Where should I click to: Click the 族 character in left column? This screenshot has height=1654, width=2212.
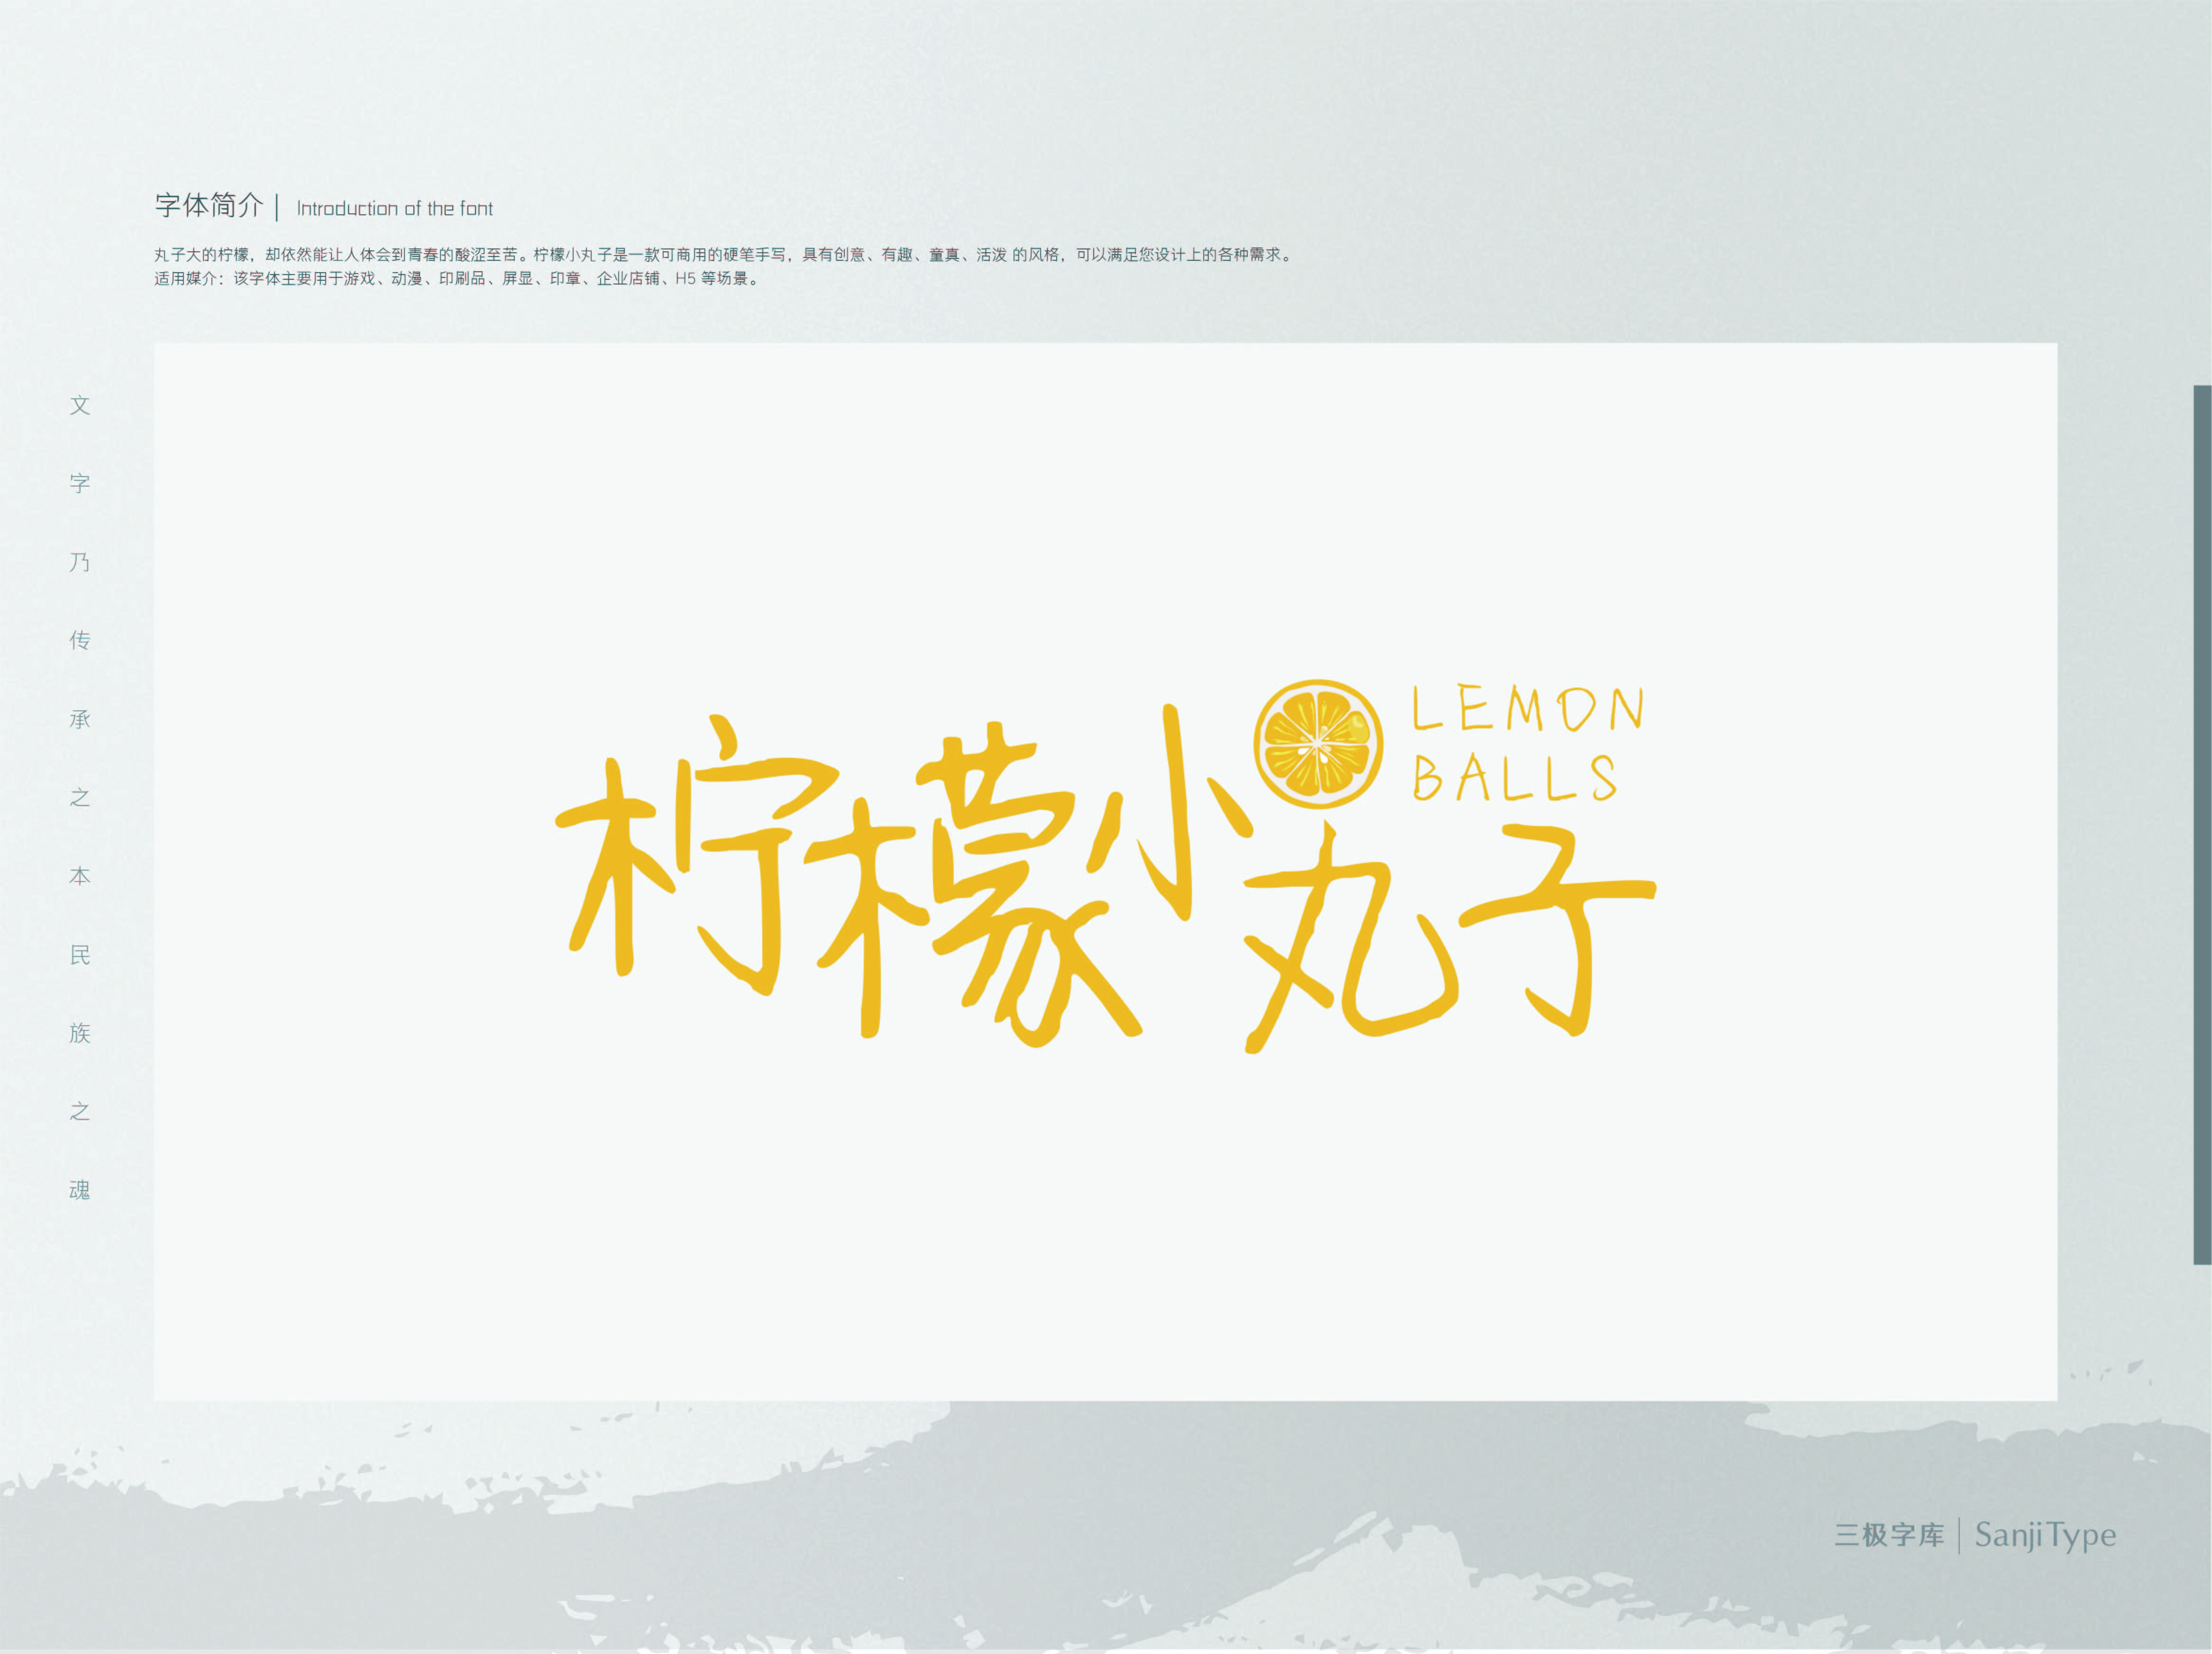tap(80, 1033)
